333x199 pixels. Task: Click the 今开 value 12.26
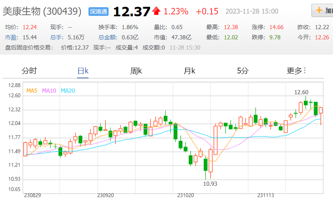coord(322,37)
